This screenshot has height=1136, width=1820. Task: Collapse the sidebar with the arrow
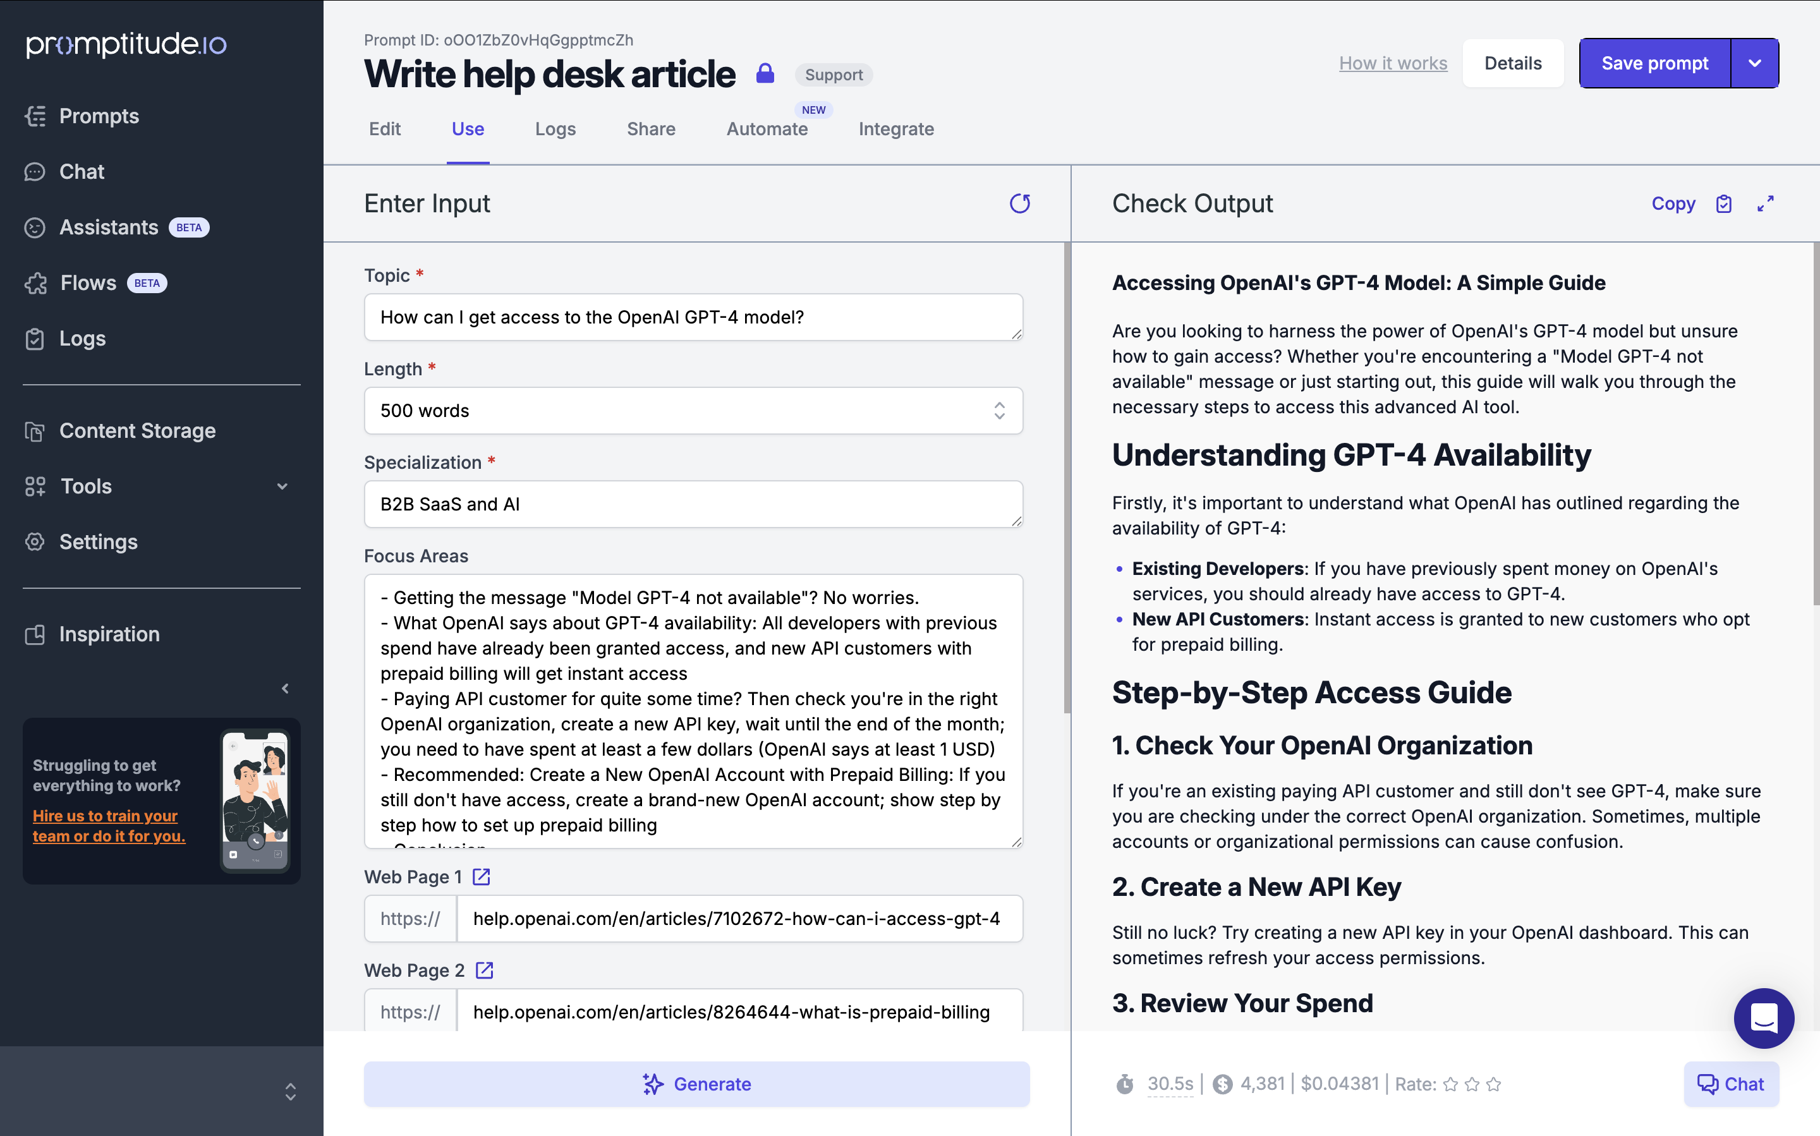click(285, 688)
